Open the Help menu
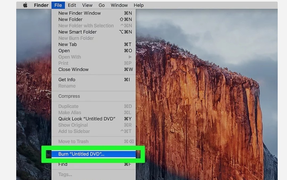The image size is (287, 180). [x=139, y=5]
